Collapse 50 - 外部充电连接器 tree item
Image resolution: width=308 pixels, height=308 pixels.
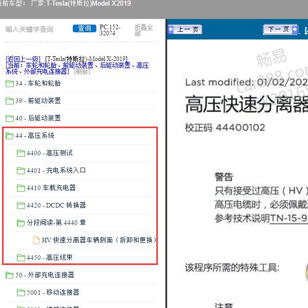click(x=45, y=275)
